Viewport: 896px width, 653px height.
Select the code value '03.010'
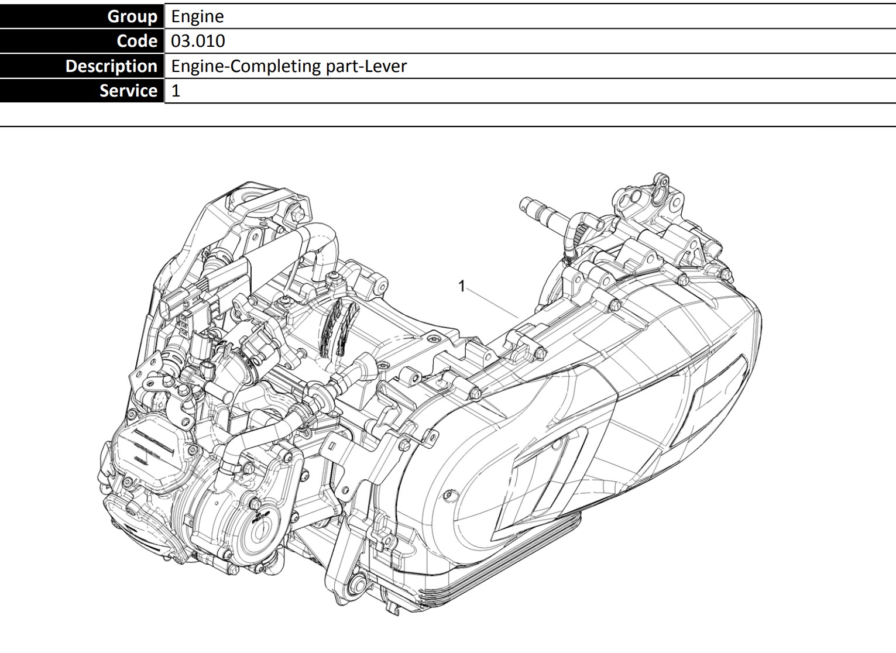(198, 41)
